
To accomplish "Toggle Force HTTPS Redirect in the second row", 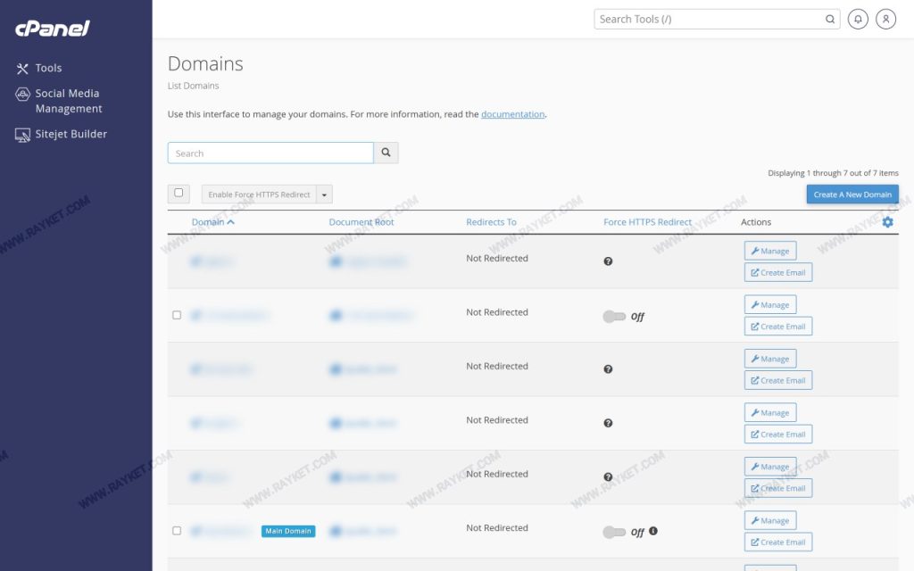I will point(614,317).
